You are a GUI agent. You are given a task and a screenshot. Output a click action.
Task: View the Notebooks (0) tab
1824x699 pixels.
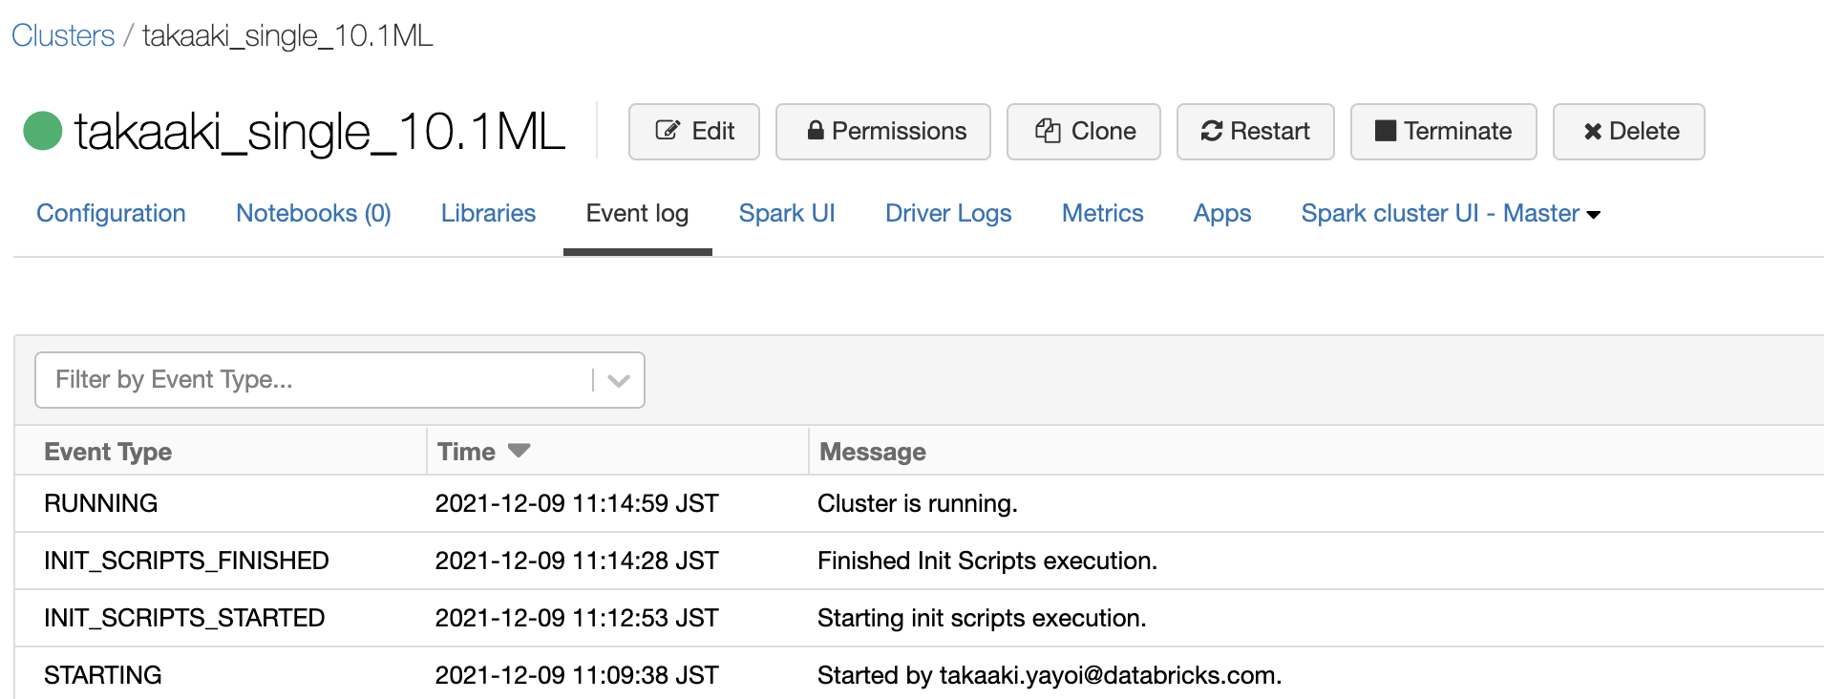[x=313, y=213]
